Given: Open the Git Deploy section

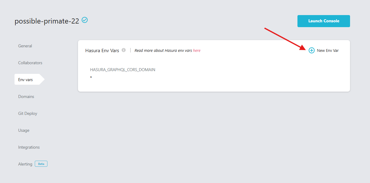Looking at the screenshot, I should tap(28, 113).
